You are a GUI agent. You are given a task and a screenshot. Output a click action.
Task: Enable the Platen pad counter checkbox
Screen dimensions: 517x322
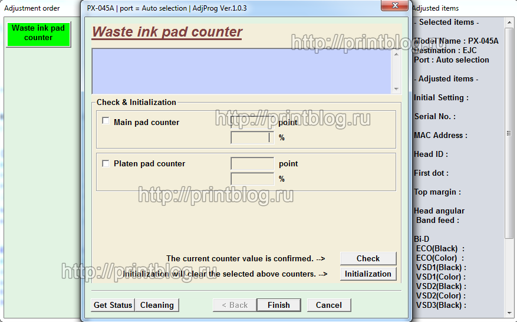(x=106, y=163)
